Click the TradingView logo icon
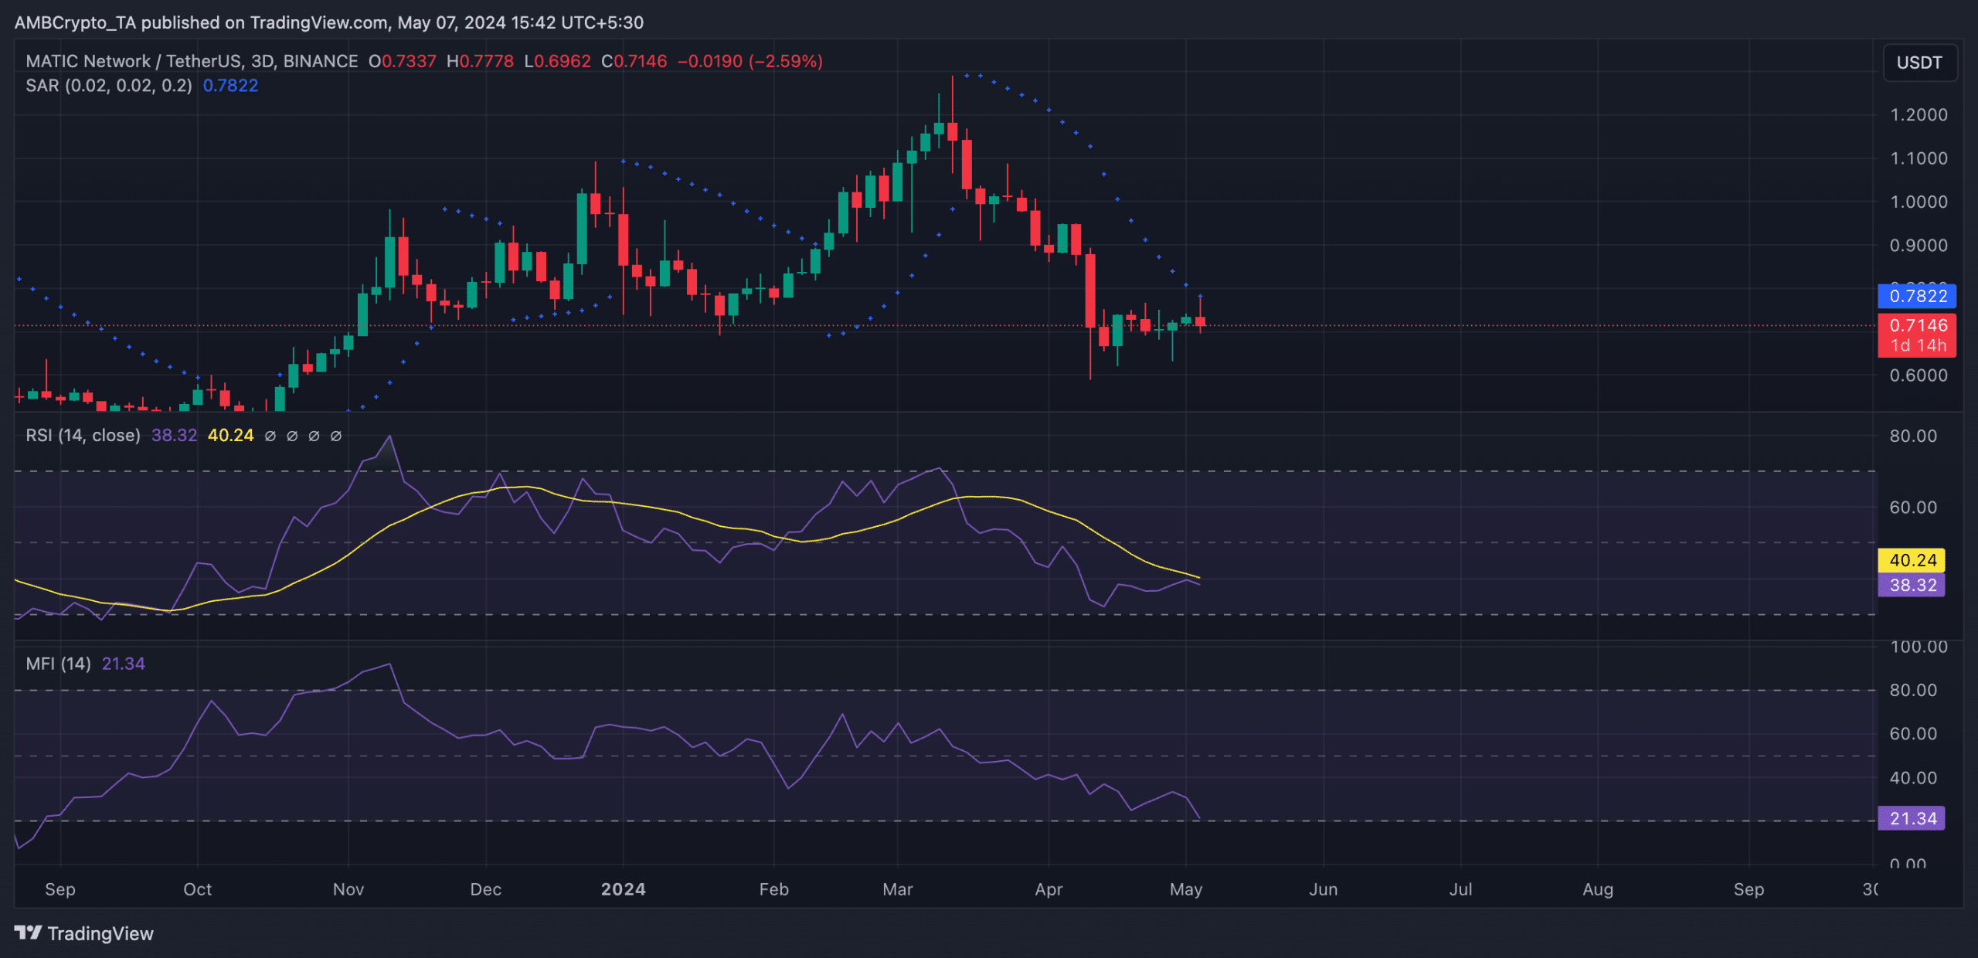1978x958 pixels. (28, 933)
